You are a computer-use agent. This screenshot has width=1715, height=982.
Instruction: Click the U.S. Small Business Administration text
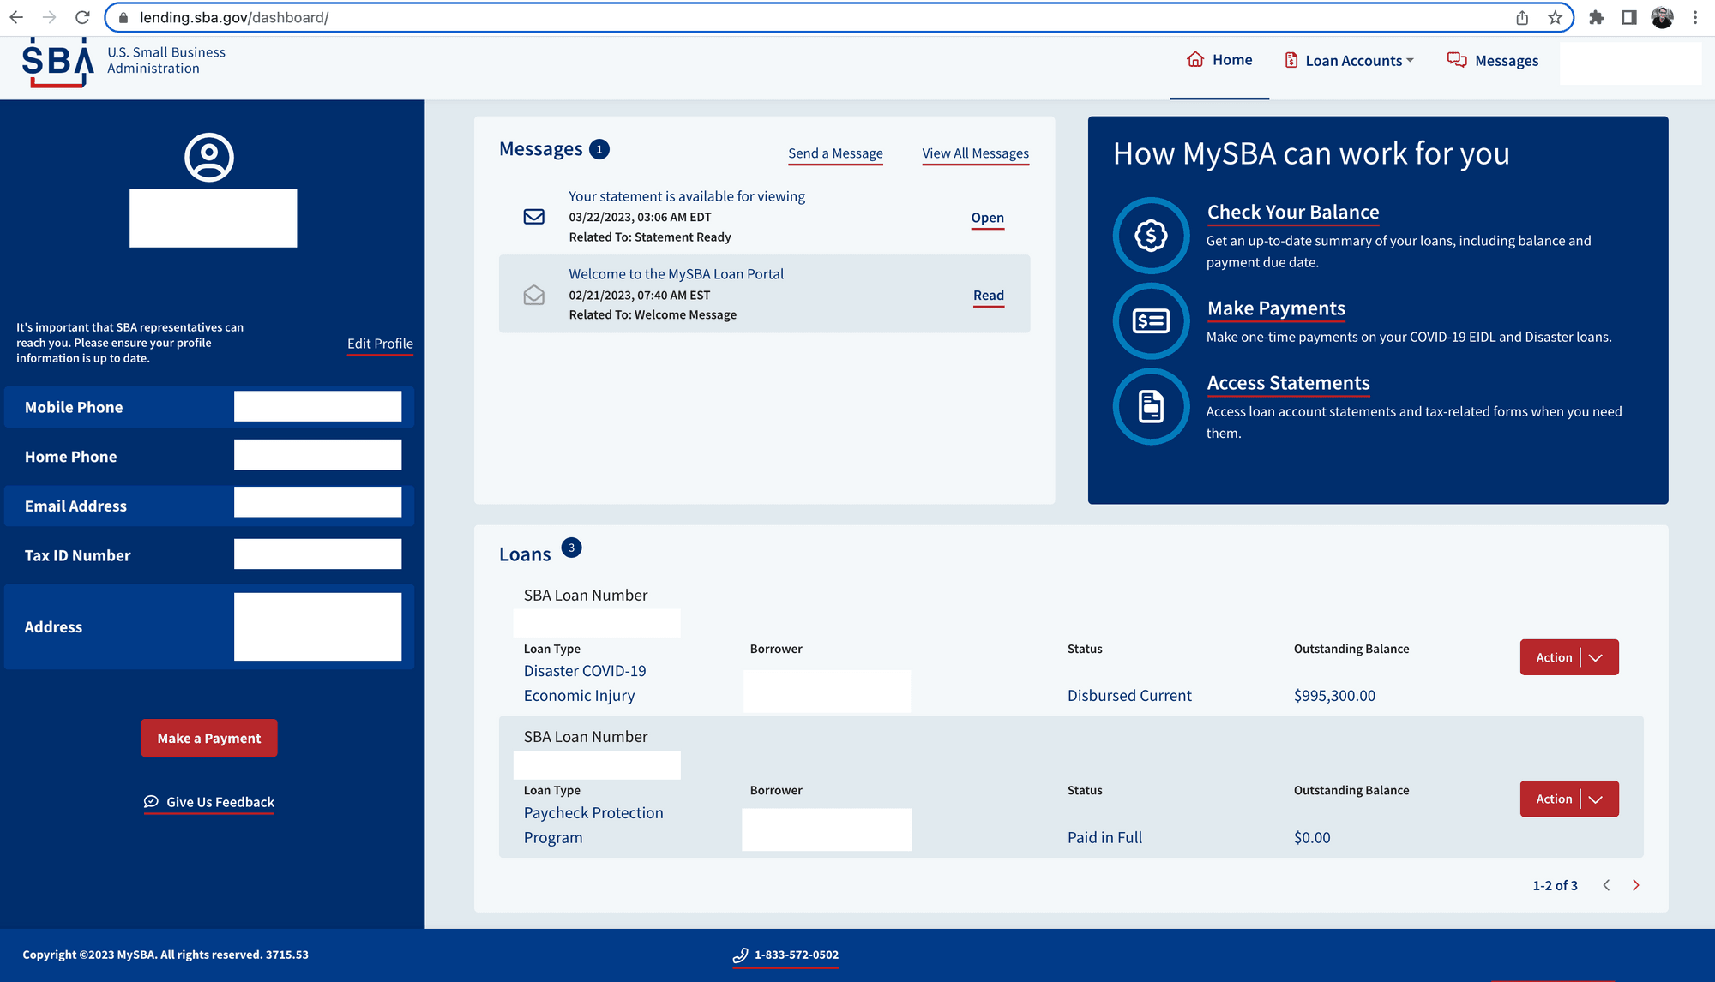pos(166,60)
